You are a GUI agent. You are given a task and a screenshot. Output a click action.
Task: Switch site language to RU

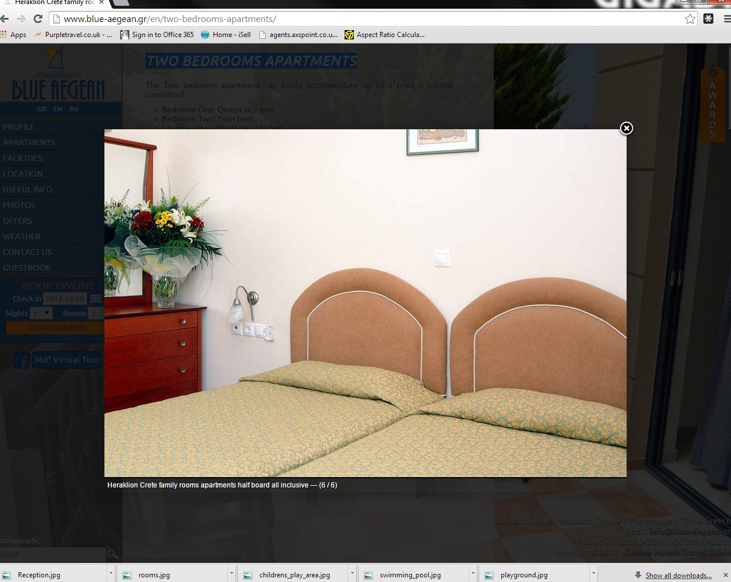point(74,109)
